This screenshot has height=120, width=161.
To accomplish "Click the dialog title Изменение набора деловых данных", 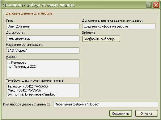I will pyautogui.click(x=39, y=5).
